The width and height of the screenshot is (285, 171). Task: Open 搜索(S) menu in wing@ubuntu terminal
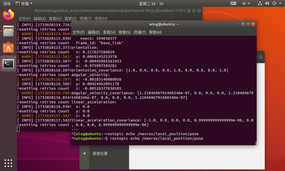[x=125, y=32]
